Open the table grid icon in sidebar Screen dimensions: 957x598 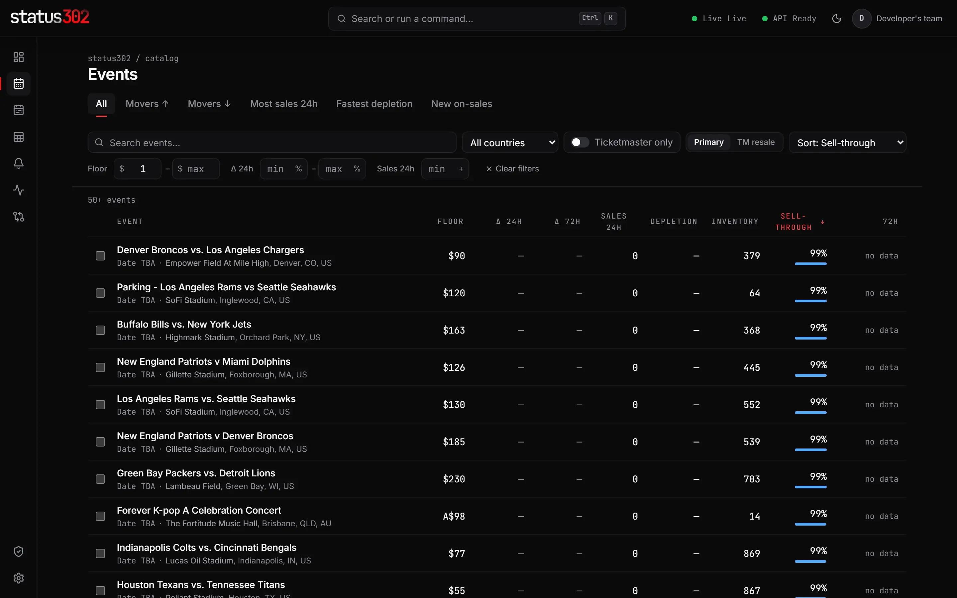tap(19, 137)
